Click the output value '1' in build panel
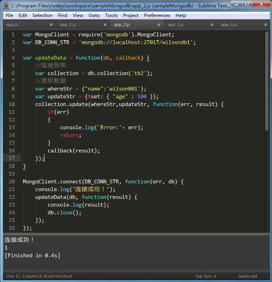Viewport: 272px width, 282px height. click(6, 248)
